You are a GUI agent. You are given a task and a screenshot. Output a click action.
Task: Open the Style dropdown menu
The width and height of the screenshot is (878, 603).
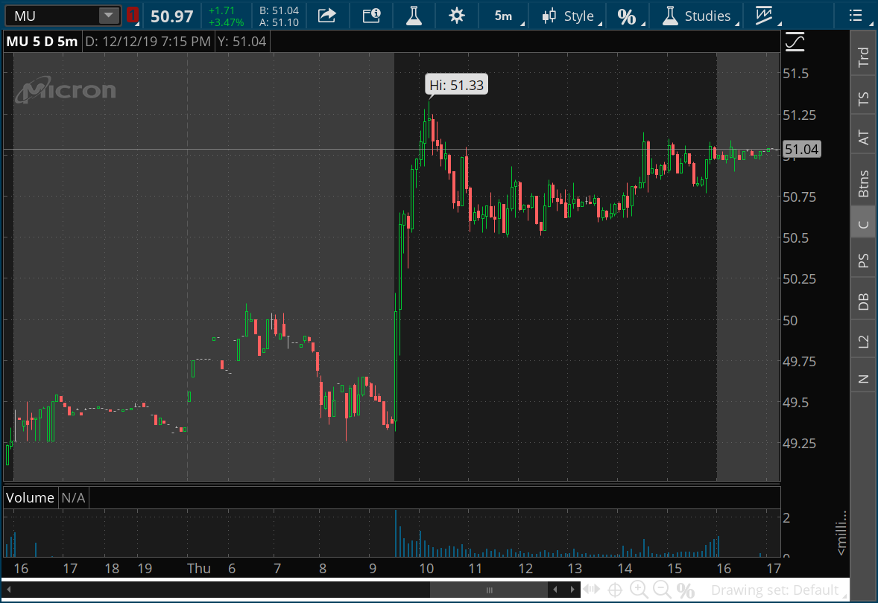[x=571, y=16]
